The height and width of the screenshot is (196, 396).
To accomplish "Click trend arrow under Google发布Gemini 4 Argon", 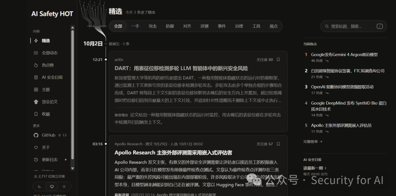I will [x=327, y=61].
